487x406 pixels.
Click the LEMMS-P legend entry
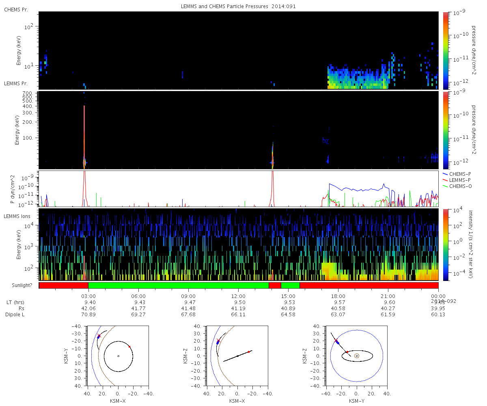pyautogui.click(x=455, y=180)
